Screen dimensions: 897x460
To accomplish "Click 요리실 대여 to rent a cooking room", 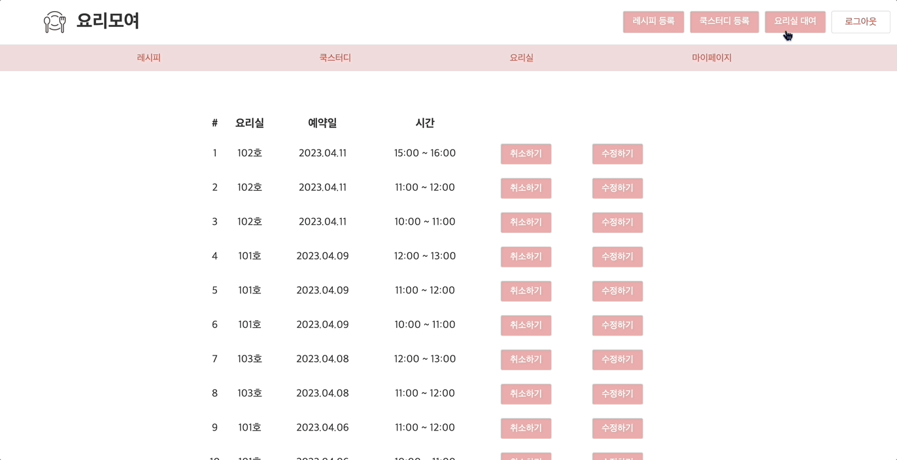I will [x=794, y=22].
